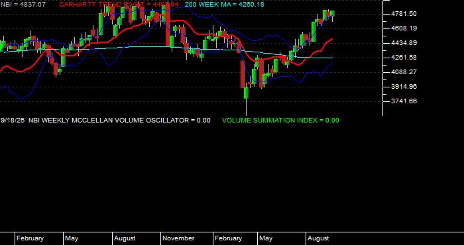
Task: Click price axis value 4261.58
Action: [x=404, y=58]
